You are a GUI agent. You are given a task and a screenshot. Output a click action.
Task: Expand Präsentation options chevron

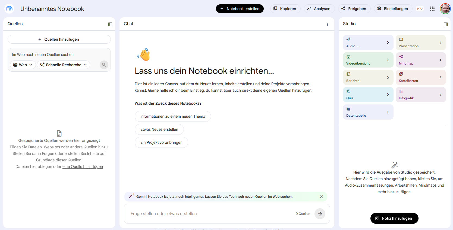441,43
